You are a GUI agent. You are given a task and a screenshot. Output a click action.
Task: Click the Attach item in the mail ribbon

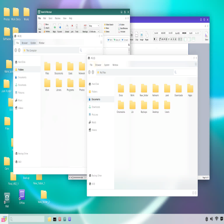(47, 28)
